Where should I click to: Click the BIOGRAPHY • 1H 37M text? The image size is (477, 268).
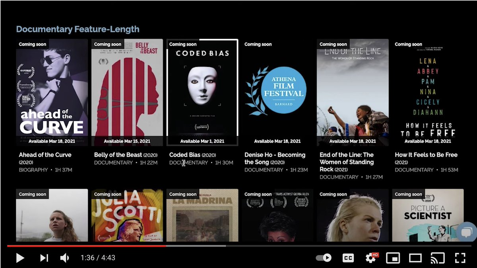pyautogui.click(x=45, y=170)
